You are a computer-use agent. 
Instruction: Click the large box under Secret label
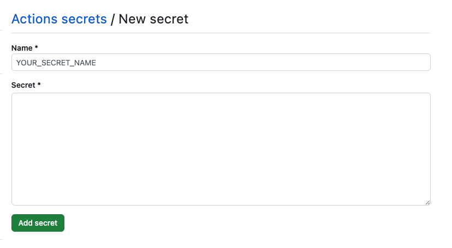(x=221, y=149)
